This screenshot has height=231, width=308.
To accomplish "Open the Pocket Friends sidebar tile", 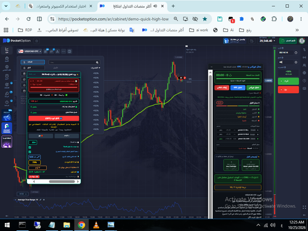I will [x=7, y=128].
